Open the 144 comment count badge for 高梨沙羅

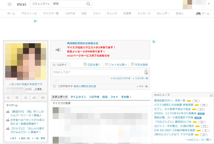coord(198,118)
